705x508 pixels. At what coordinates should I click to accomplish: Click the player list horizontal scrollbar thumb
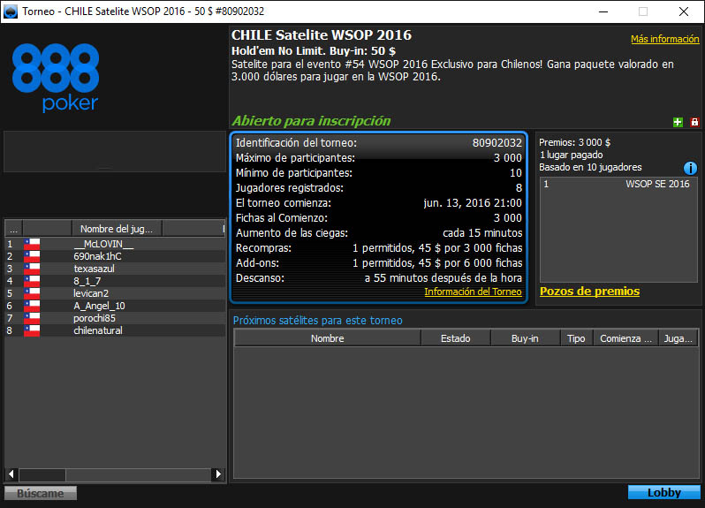point(42,474)
